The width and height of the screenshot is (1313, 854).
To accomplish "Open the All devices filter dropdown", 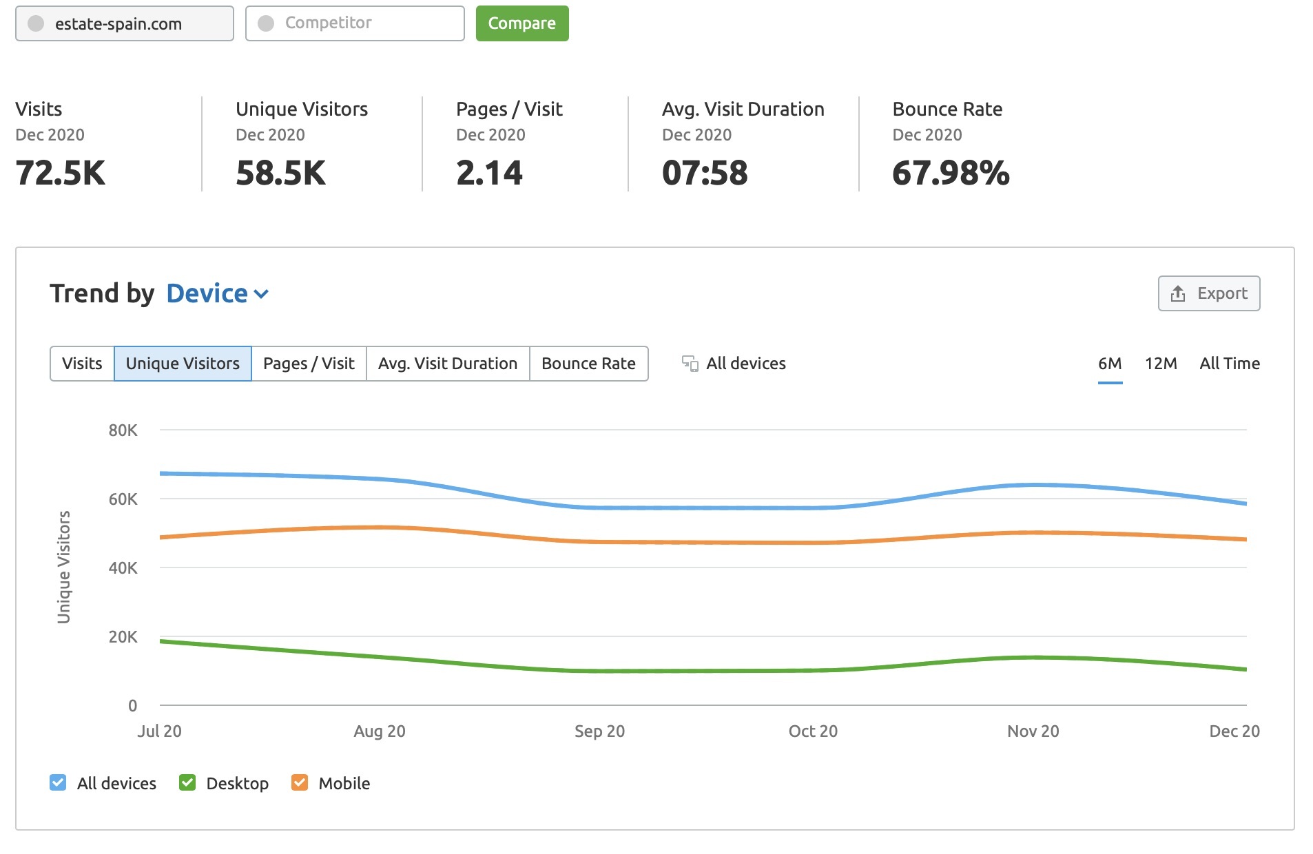I will 734,363.
